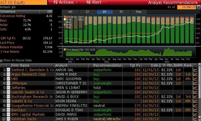The height and width of the screenshot is (121, 201).
Task: Open Argus Research Corp firm link
Action: [28, 74]
